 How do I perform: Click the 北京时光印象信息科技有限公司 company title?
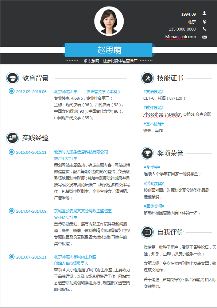click(x=81, y=152)
